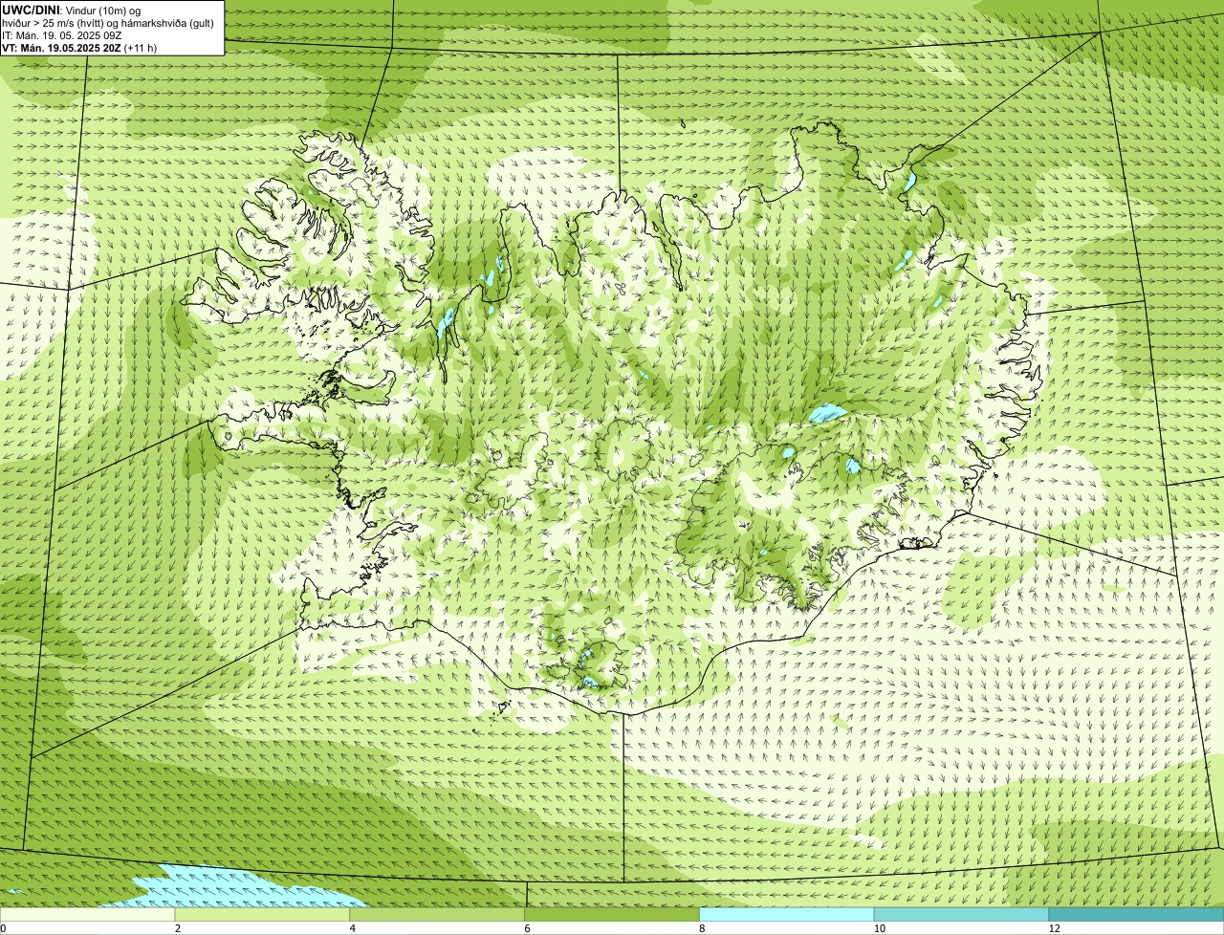Click the '2' label on the wind scale

[x=178, y=928]
